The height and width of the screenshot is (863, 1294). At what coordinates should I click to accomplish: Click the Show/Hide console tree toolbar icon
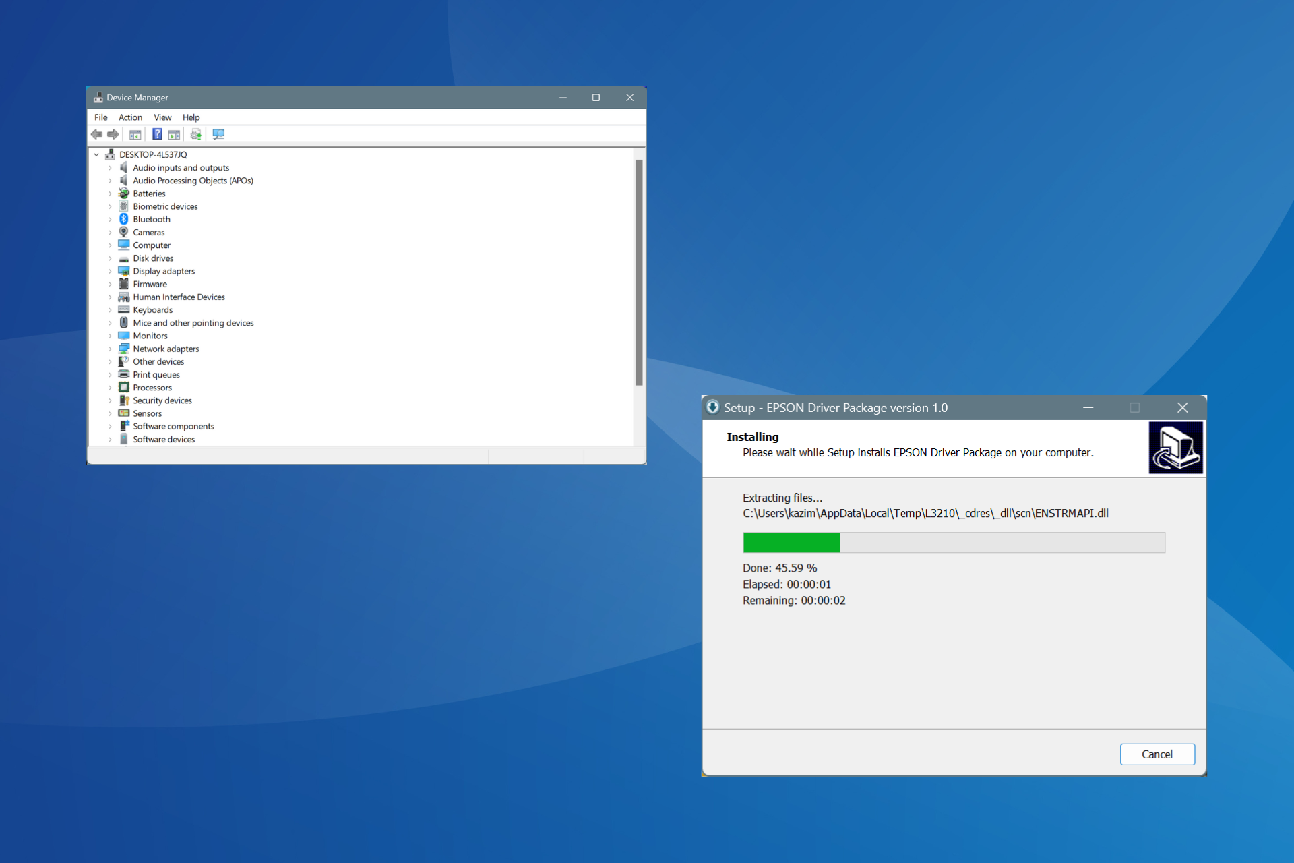(135, 134)
